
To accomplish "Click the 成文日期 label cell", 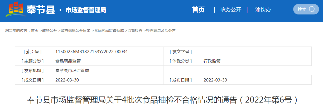I will point(33,80).
